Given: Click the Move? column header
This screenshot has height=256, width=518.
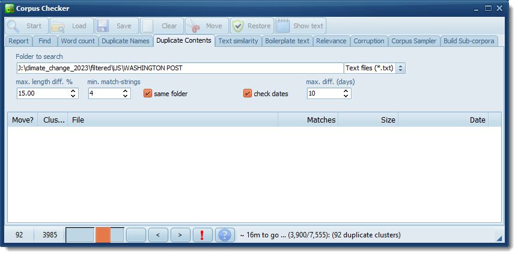Looking at the screenshot, I should pos(23,120).
